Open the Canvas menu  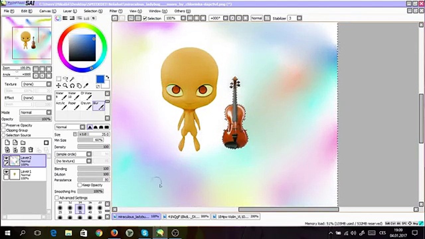tap(47, 11)
